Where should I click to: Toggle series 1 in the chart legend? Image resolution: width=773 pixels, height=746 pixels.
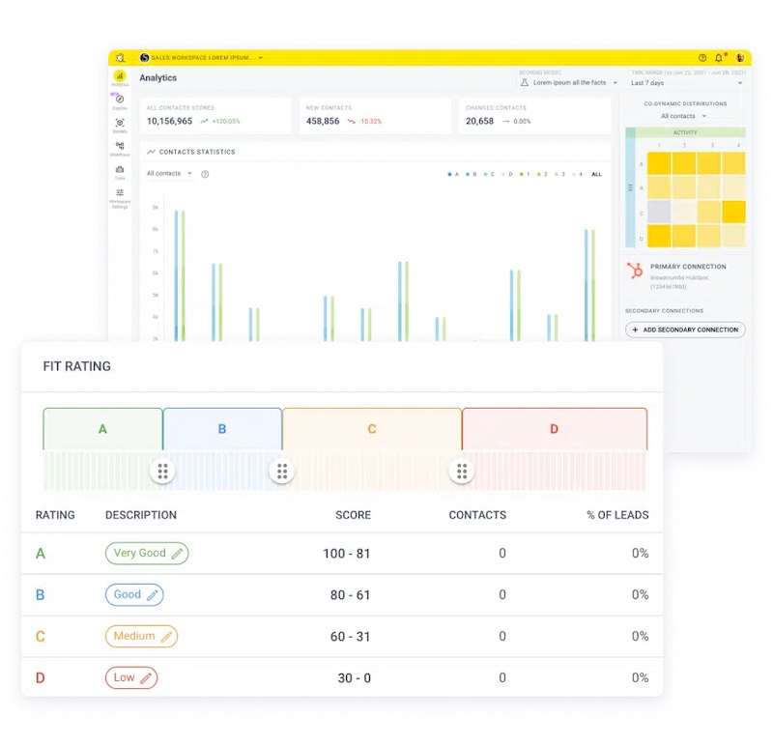pyautogui.click(x=525, y=174)
